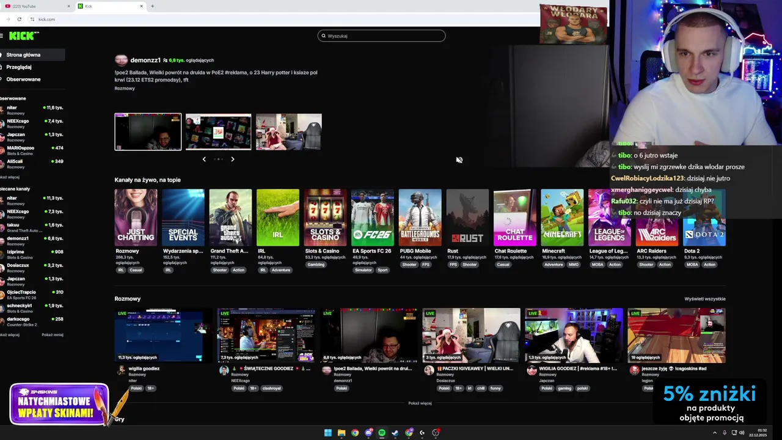Click Wyświetl wszystkie for Rozmowy section
This screenshot has width=782, height=440.
click(x=705, y=299)
